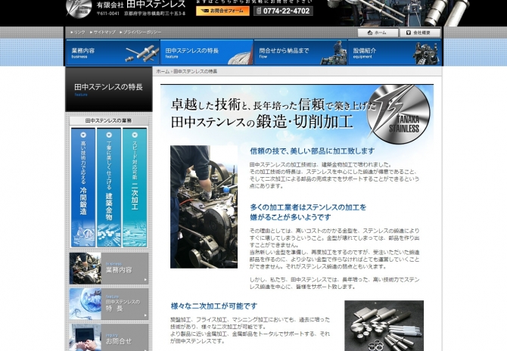507x351 pixels.
Task: Click the heading 様々な二次加工が可能です
Action: (214, 306)
